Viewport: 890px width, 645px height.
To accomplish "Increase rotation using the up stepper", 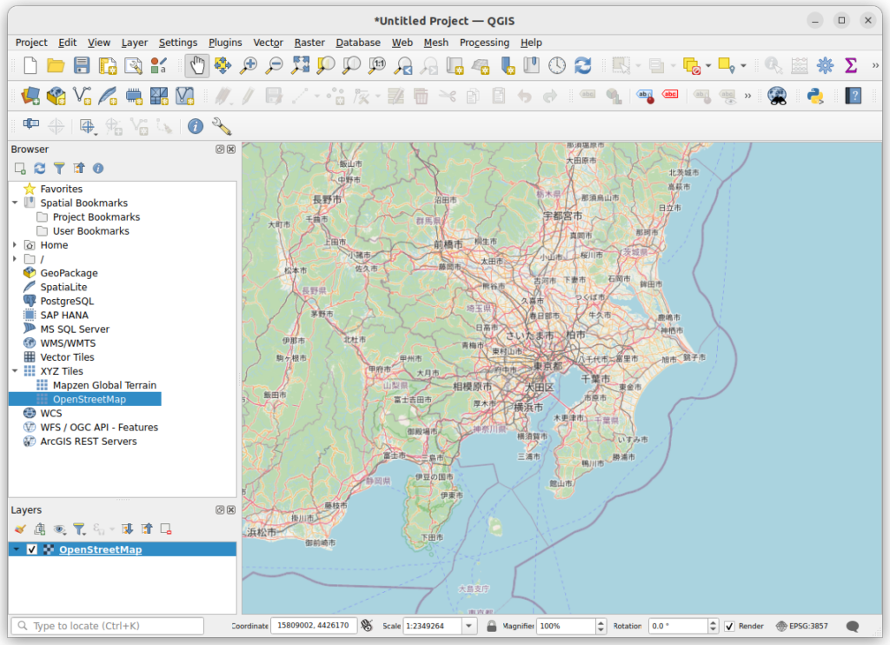I will 713,622.
